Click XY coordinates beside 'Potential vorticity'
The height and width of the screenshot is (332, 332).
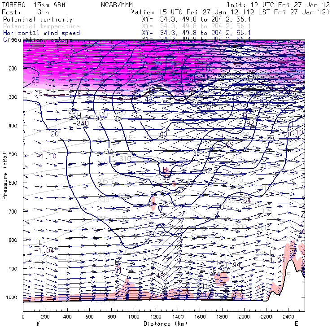click(x=196, y=19)
